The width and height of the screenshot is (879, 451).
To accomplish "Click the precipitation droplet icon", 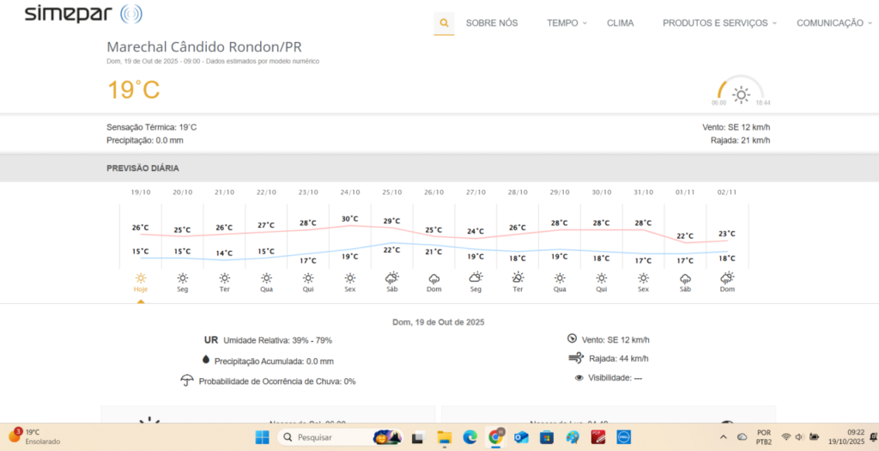I will (206, 360).
